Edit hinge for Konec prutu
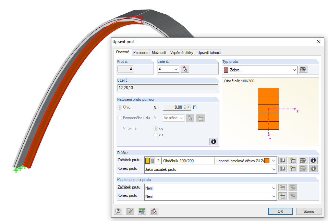Image resolution: width=328 pixels, height=221 pixels. [x=293, y=196]
